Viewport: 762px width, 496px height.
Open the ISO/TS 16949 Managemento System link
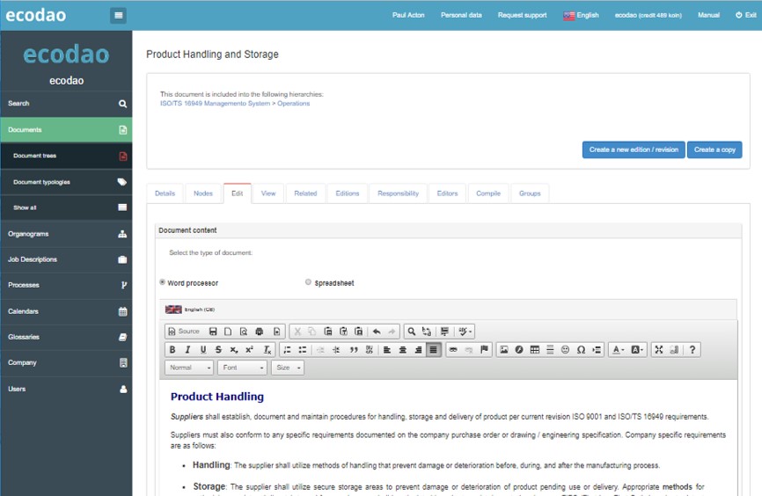coord(215,104)
